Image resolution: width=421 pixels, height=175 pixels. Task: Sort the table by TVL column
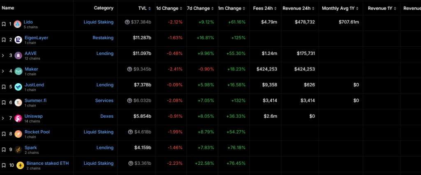coord(144,8)
